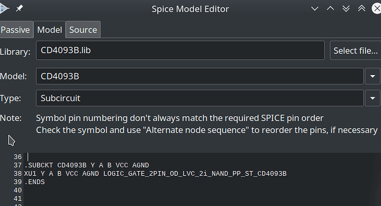Click the single down chevron in title bar
This screenshot has width=381, height=206.
[315, 9]
